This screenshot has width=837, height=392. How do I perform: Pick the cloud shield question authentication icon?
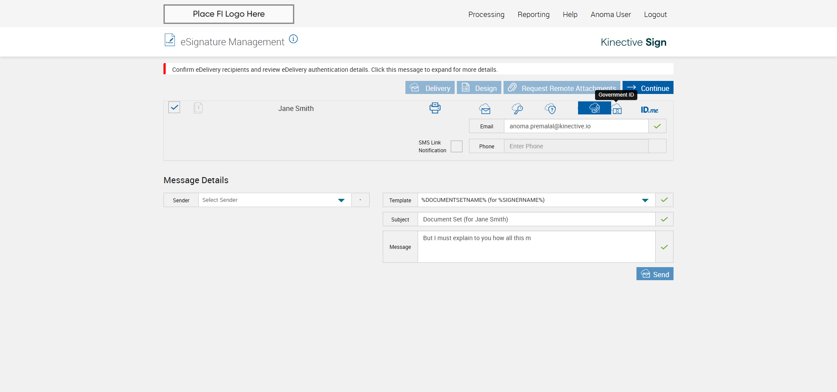(551, 109)
